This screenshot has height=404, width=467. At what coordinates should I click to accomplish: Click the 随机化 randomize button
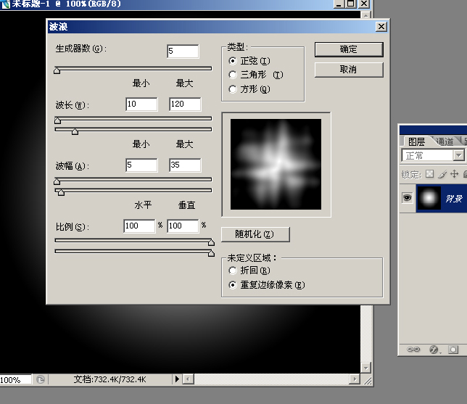click(255, 234)
